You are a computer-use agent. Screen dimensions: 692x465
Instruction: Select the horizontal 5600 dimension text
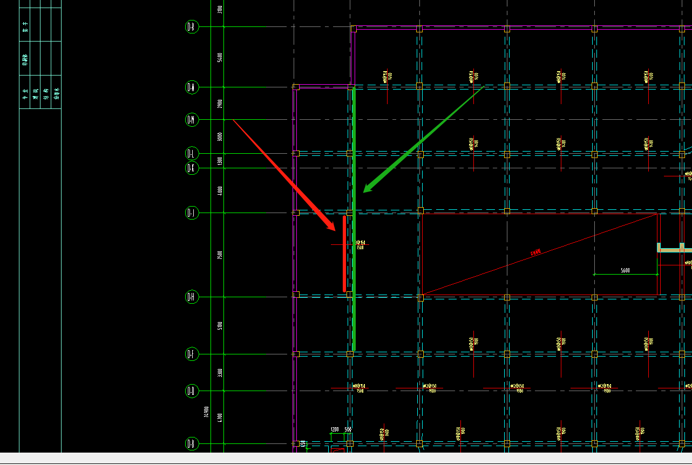[625, 271]
